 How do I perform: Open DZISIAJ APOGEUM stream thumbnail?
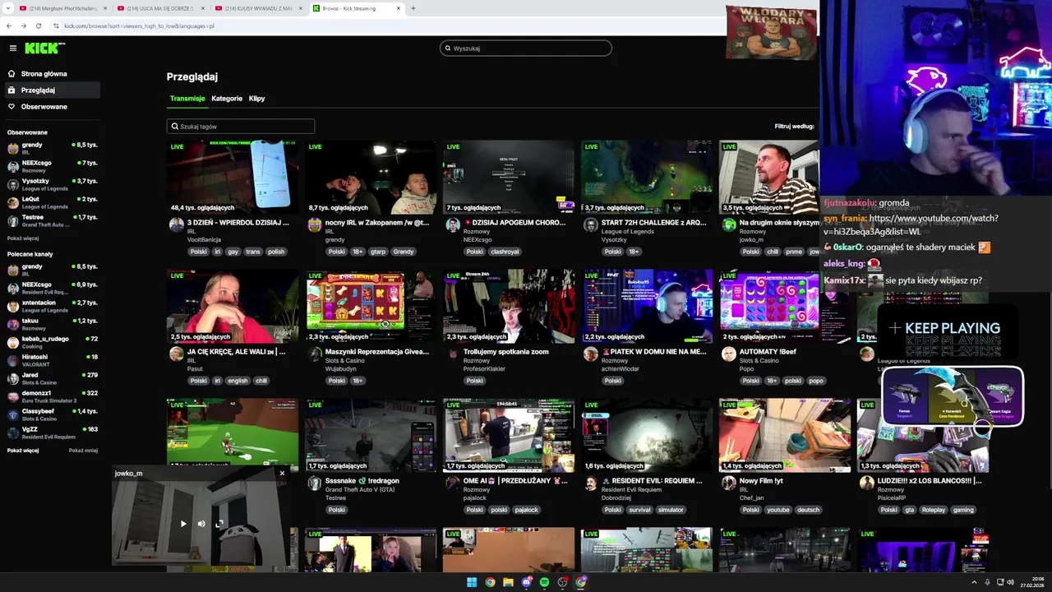pyautogui.click(x=509, y=177)
